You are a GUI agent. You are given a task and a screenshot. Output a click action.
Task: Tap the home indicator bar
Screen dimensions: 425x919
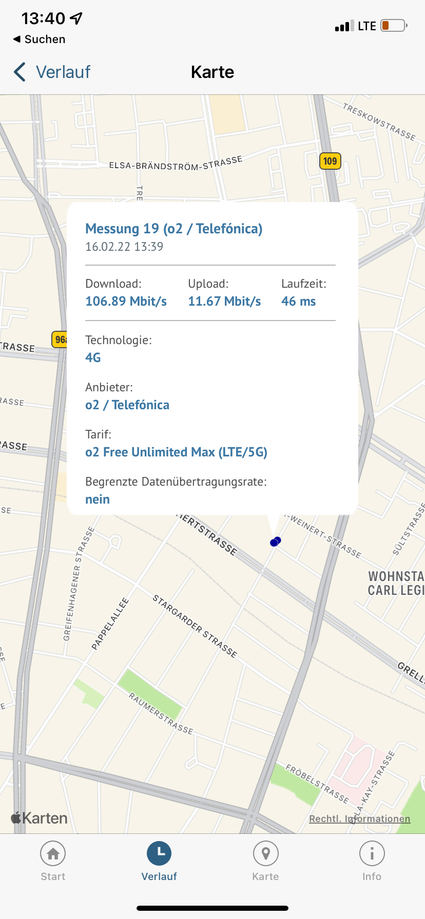pyautogui.click(x=212, y=908)
